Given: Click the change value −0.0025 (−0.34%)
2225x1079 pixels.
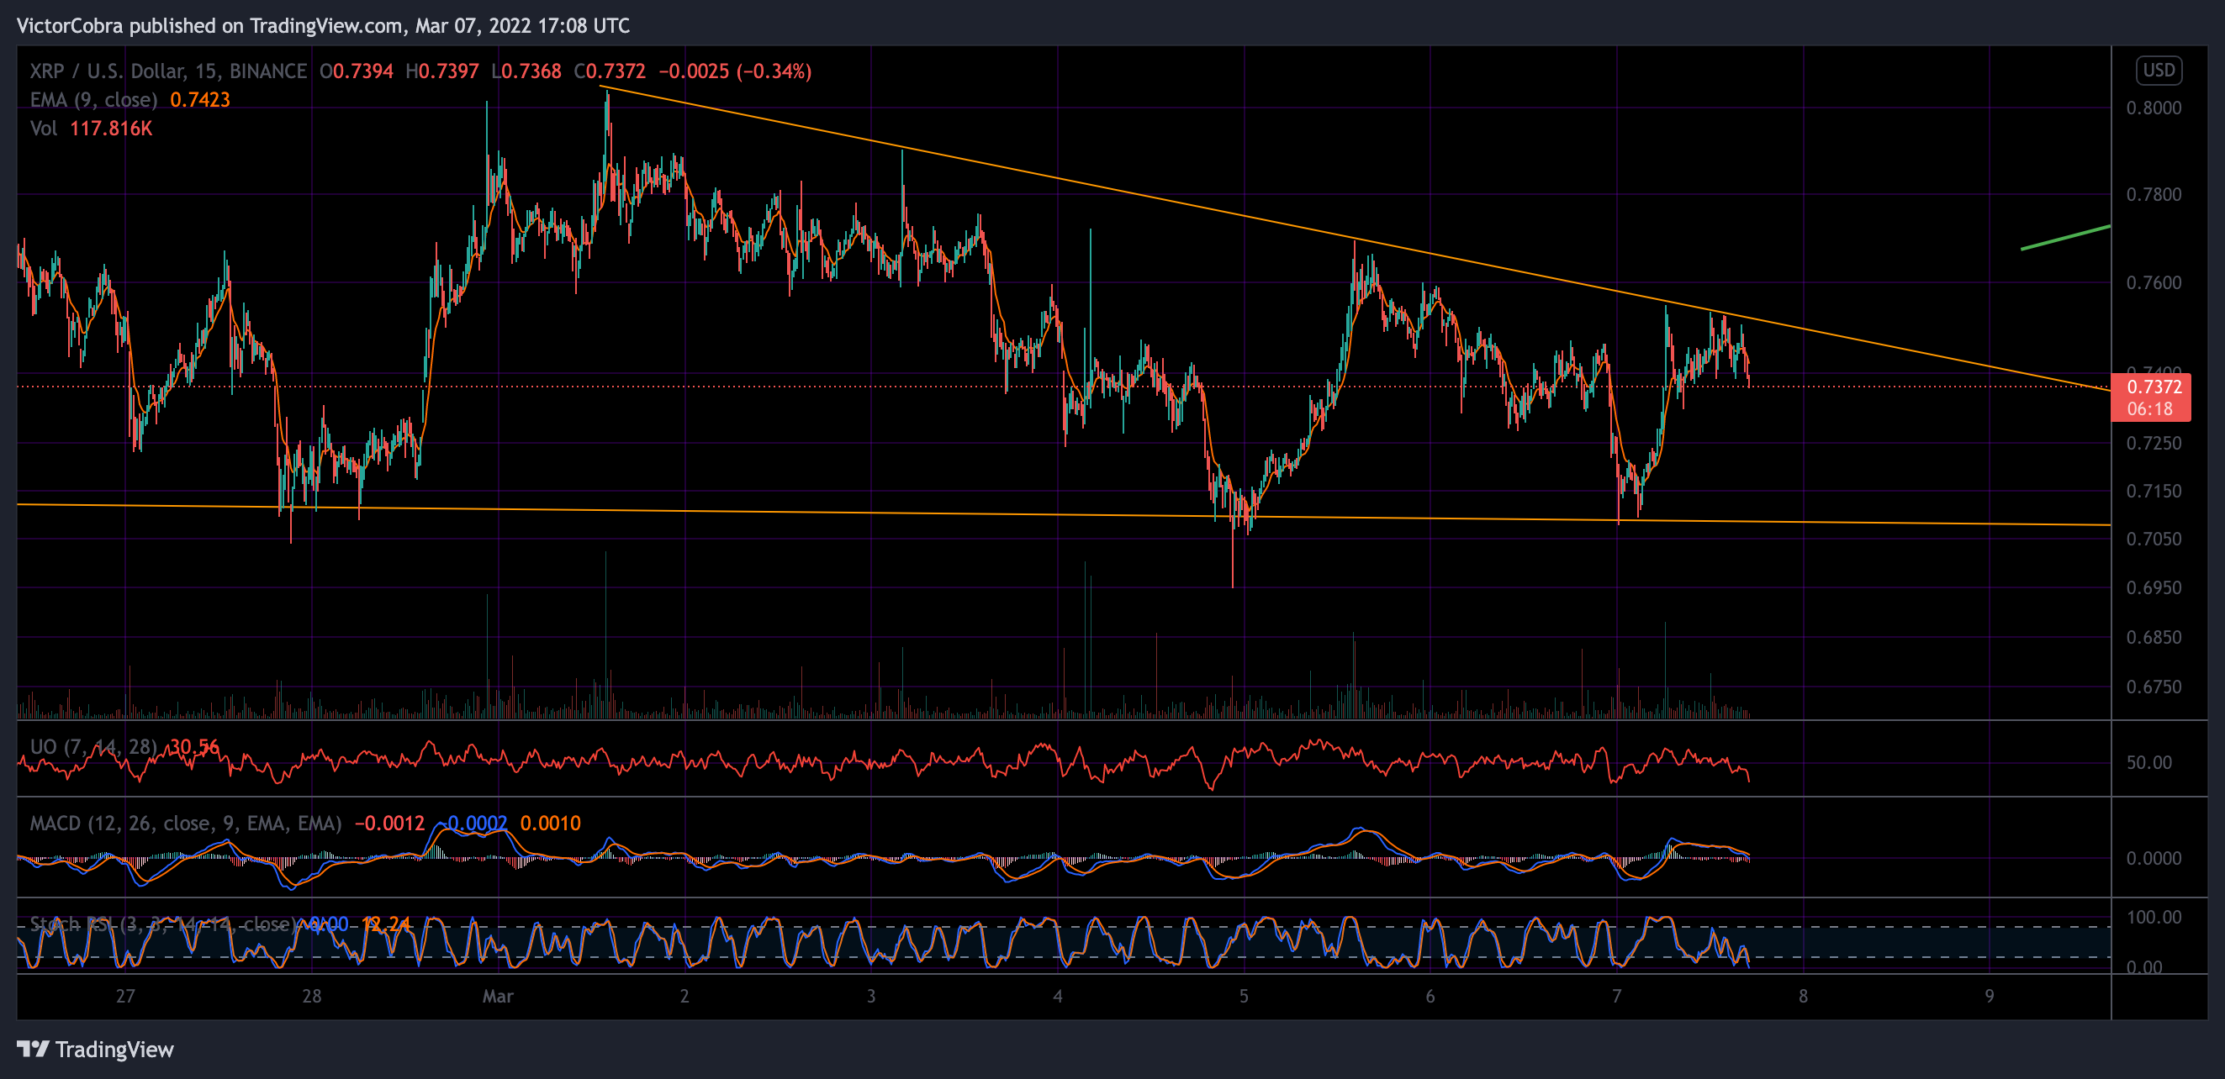Looking at the screenshot, I should coord(734,71).
